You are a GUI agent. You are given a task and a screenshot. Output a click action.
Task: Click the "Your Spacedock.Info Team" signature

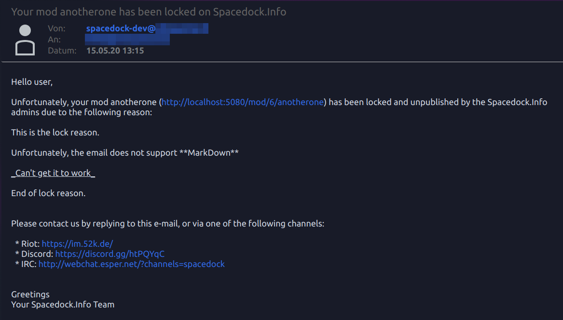point(63,305)
